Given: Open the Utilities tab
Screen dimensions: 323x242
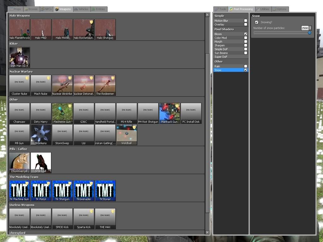Looking at the screenshot, I should 263,9.
